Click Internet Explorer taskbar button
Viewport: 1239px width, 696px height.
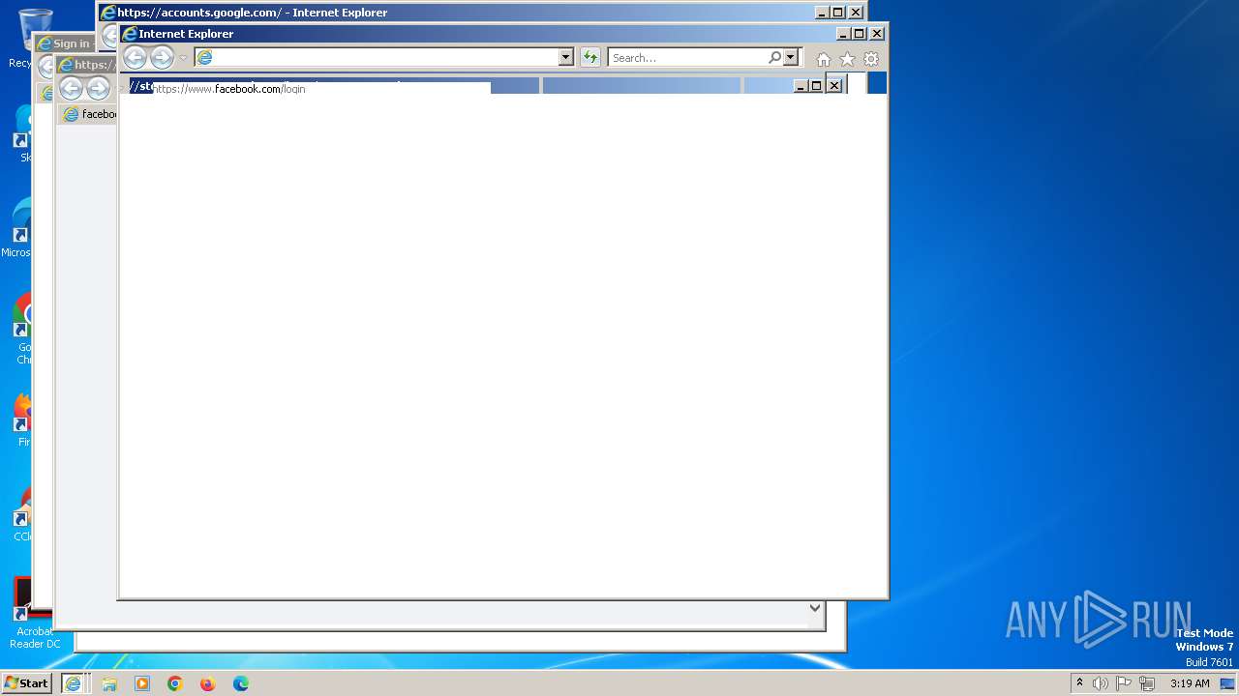(73, 683)
